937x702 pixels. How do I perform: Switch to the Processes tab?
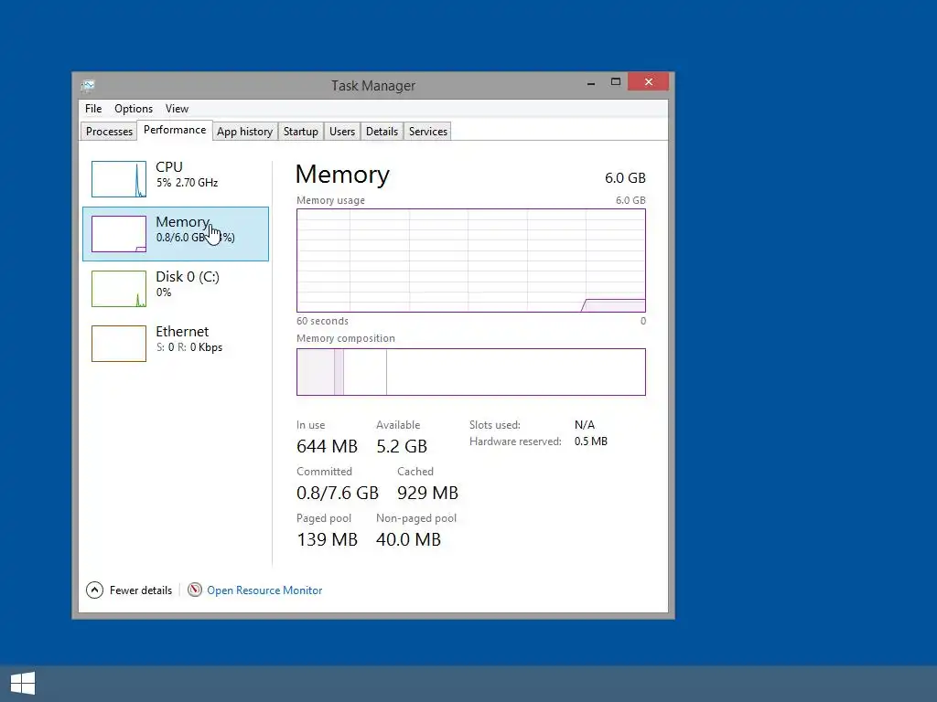(x=109, y=132)
